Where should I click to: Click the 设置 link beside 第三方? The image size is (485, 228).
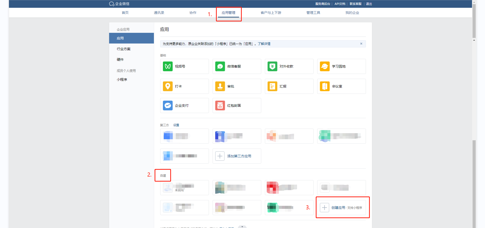(x=176, y=125)
